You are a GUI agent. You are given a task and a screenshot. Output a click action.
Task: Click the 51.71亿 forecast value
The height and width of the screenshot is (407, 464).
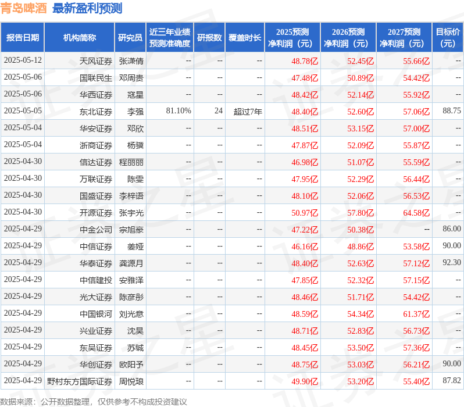tap(361, 298)
